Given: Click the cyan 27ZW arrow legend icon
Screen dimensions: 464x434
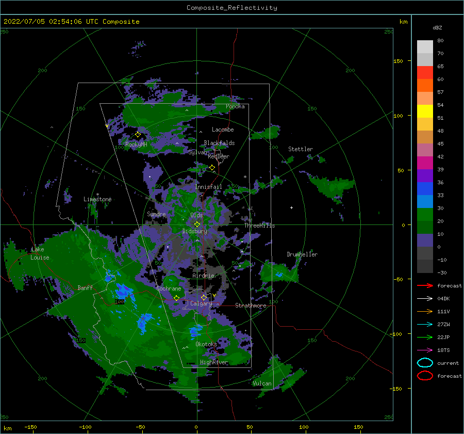Looking at the screenshot, I should (425, 325).
